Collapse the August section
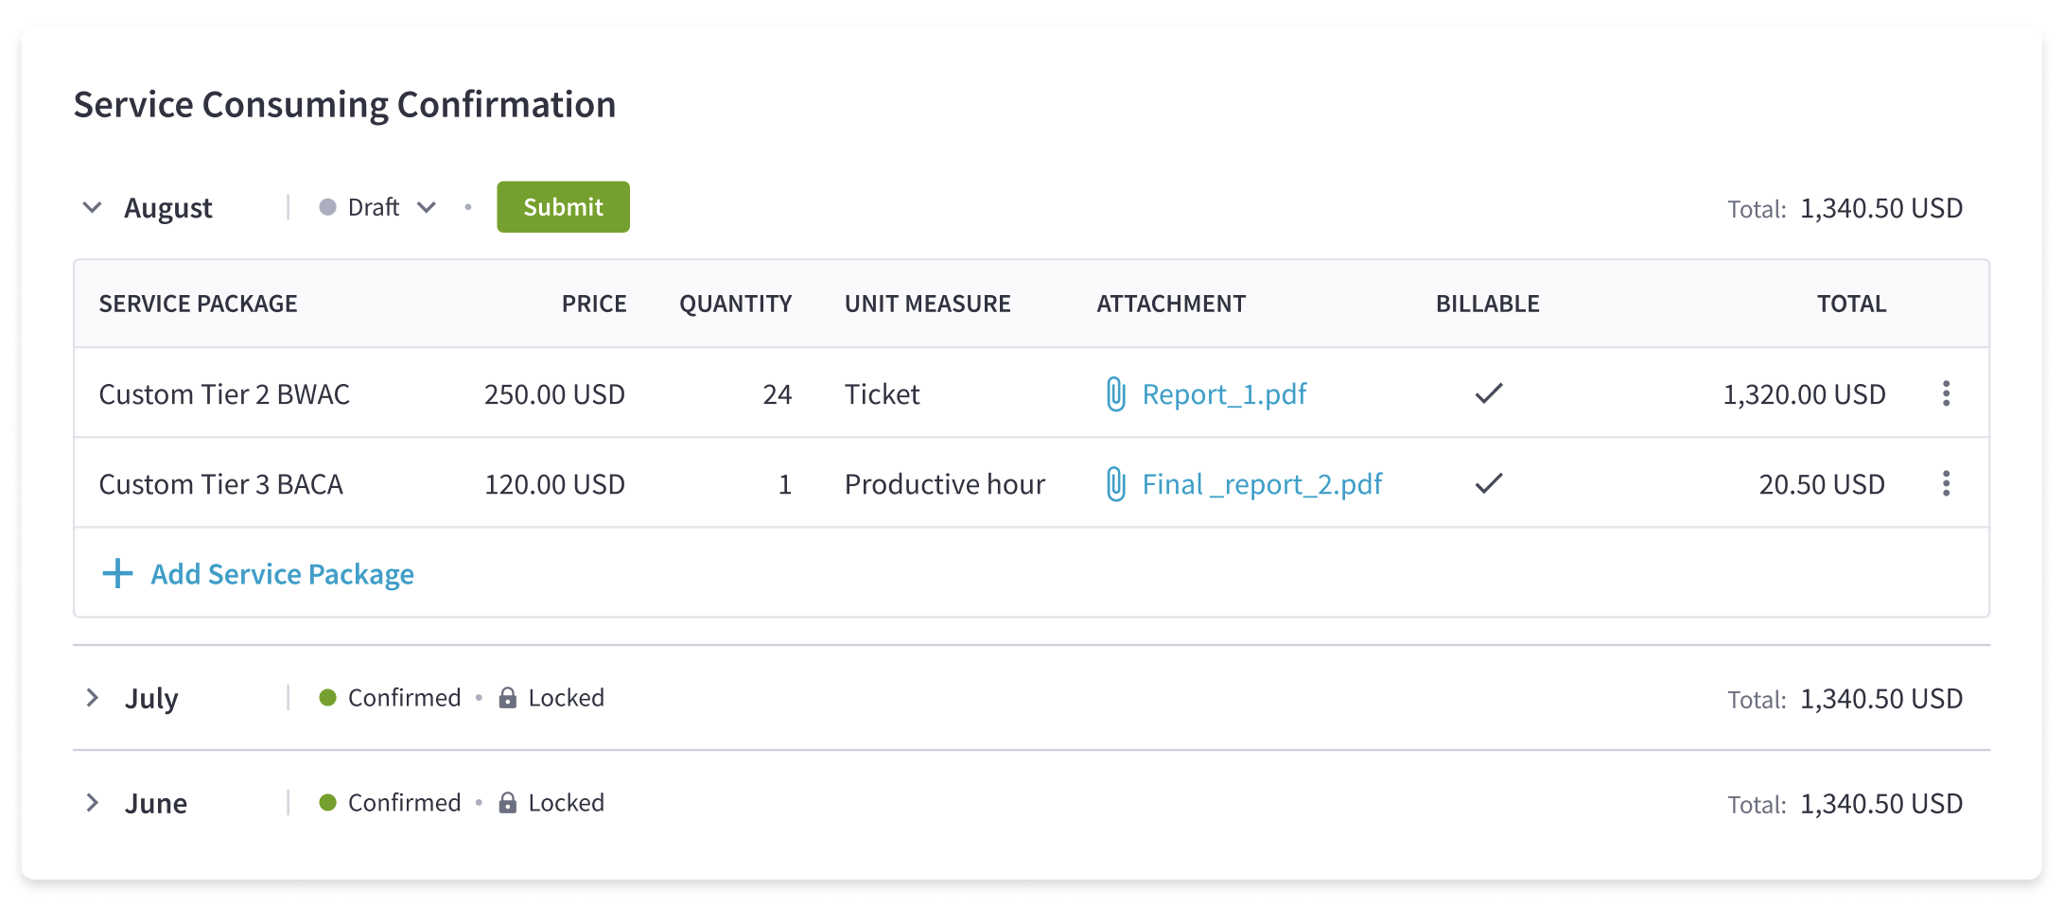Viewport: 2064px width, 906px height. point(92,207)
